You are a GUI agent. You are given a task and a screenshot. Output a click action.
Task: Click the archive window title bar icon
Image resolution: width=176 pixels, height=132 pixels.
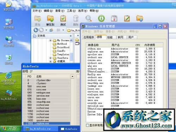pyautogui.click(x=34, y=6)
